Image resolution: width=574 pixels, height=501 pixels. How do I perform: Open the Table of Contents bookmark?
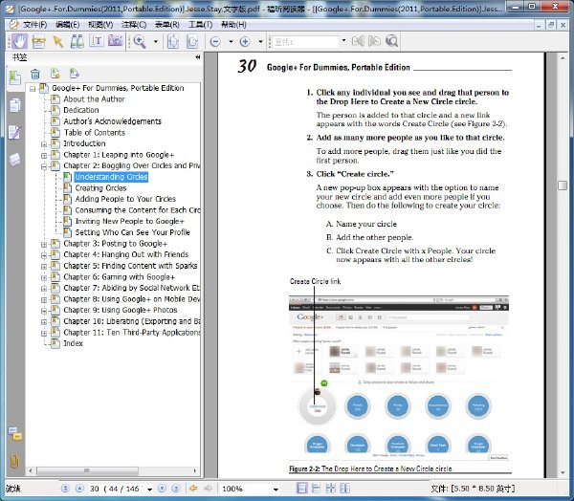tap(94, 133)
